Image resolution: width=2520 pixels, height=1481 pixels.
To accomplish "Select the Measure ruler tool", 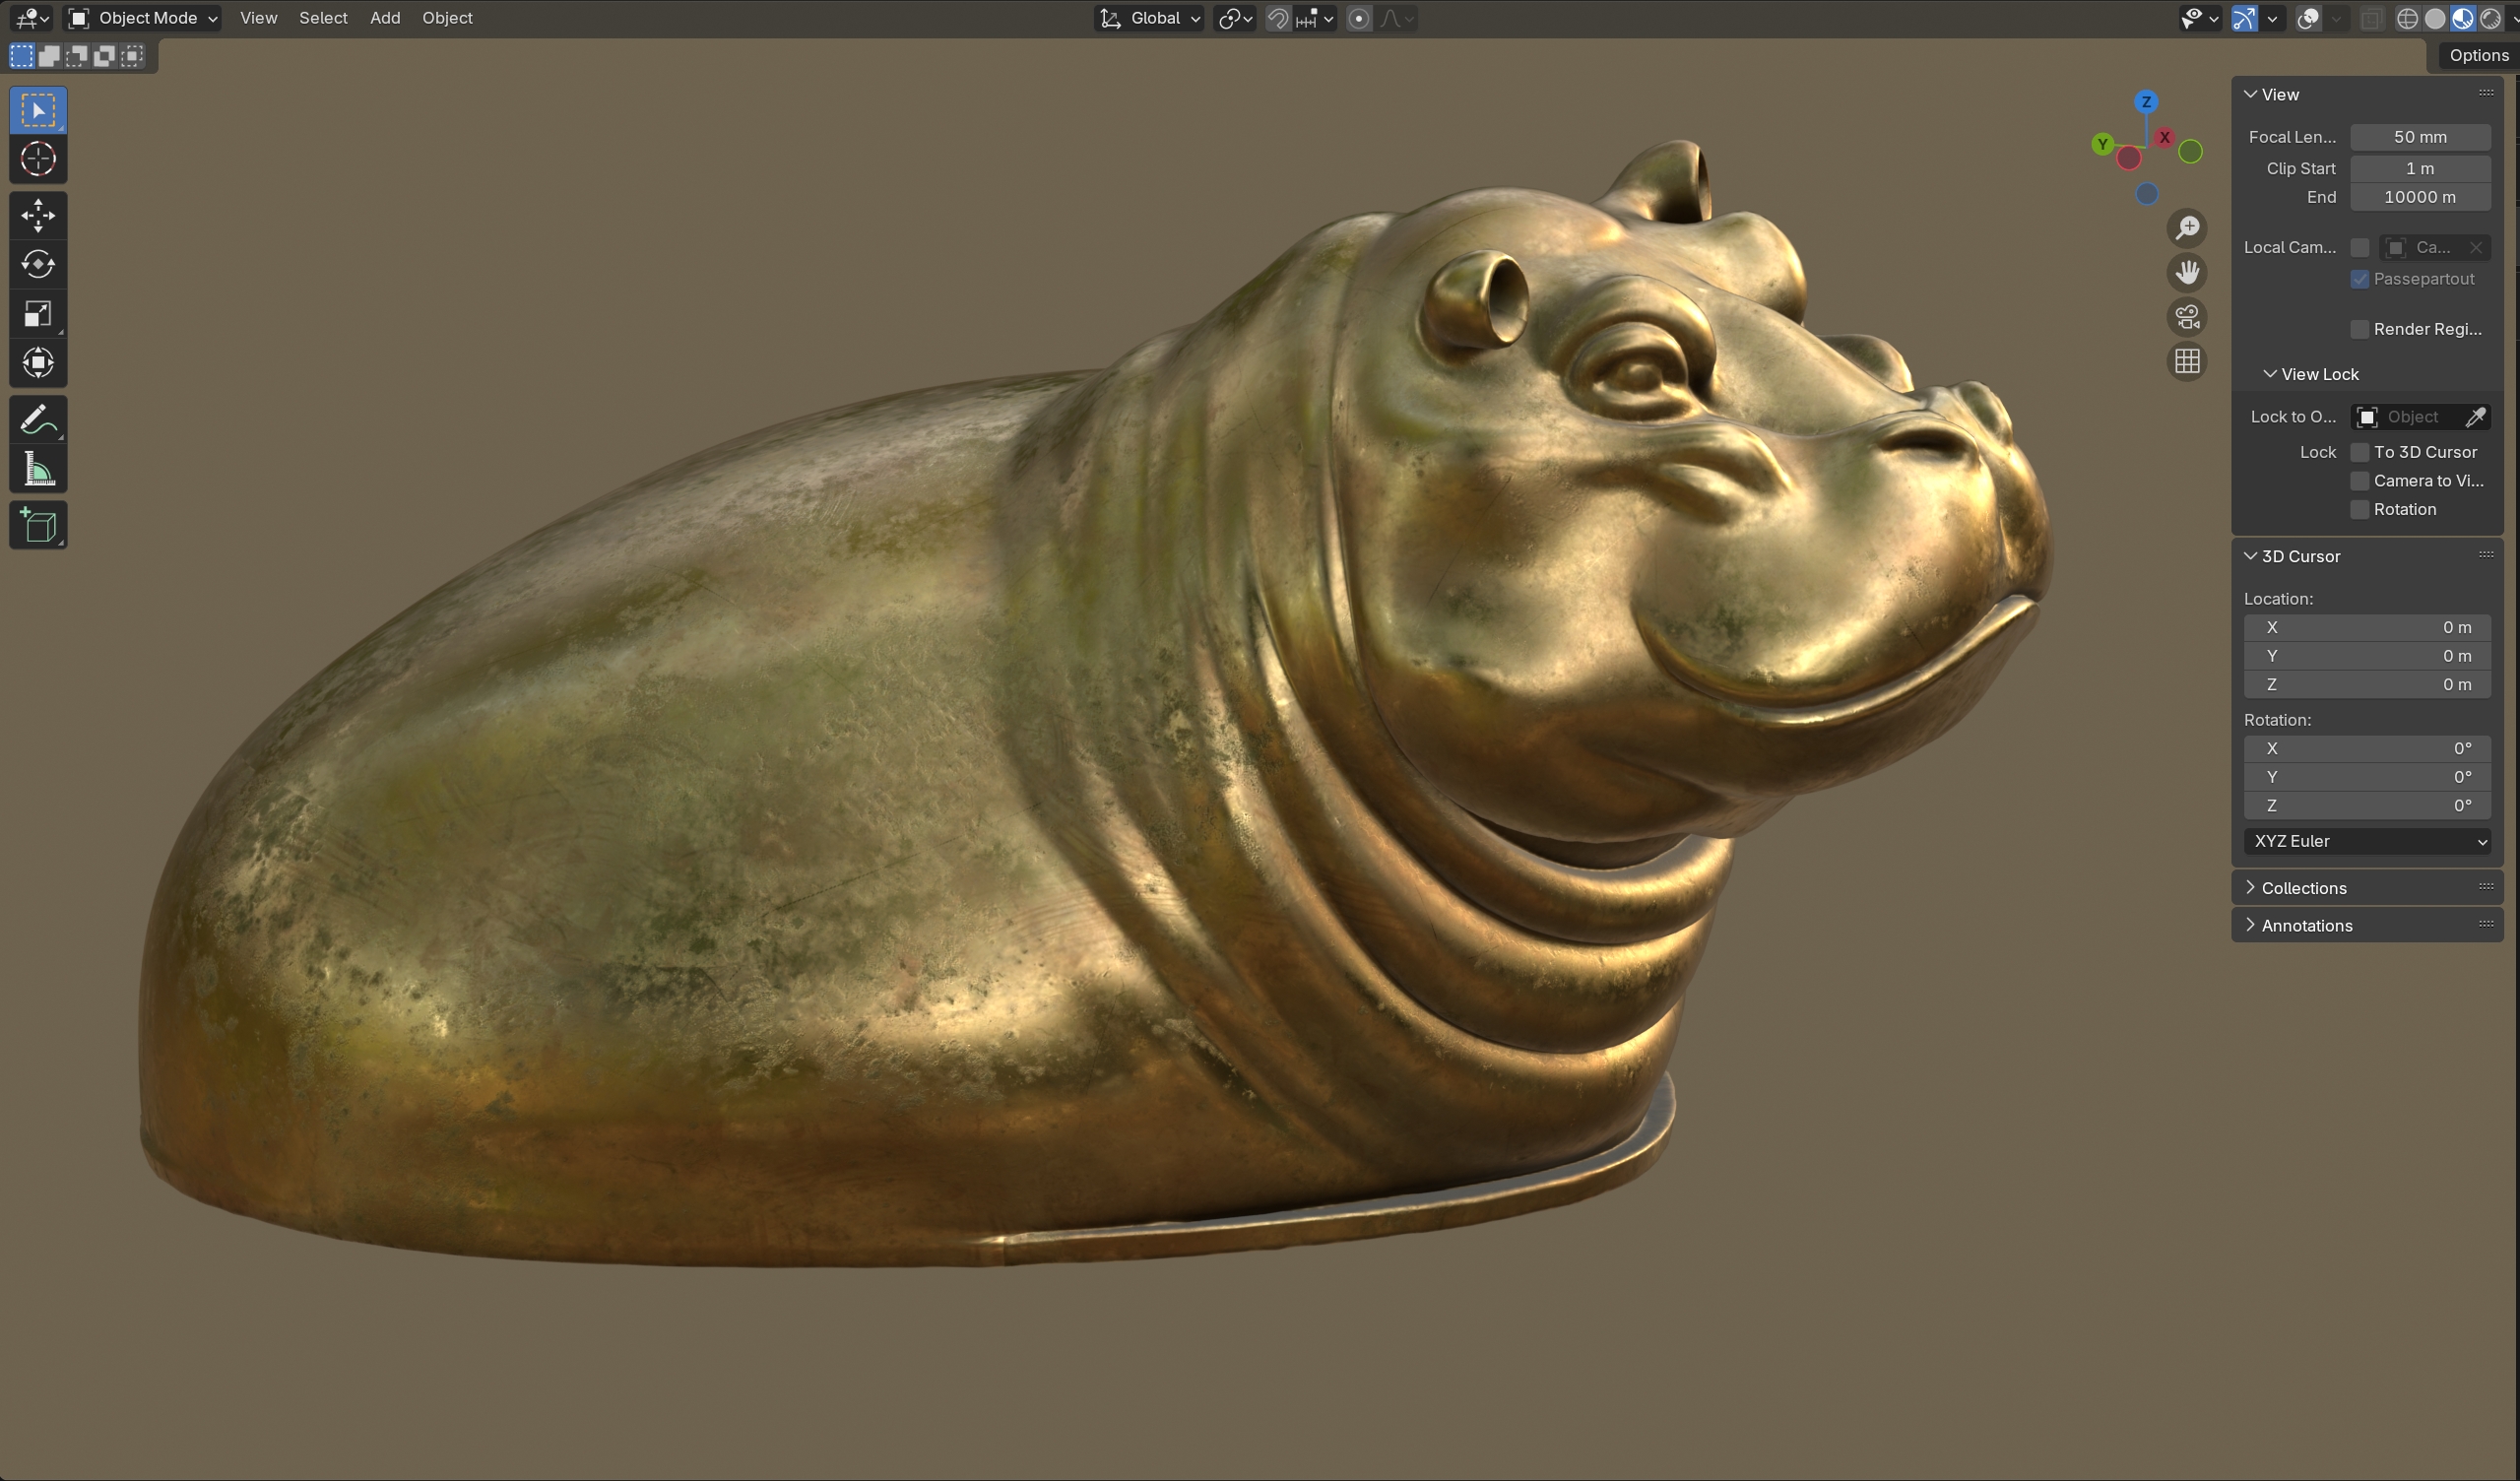I will tap(38, 469).
